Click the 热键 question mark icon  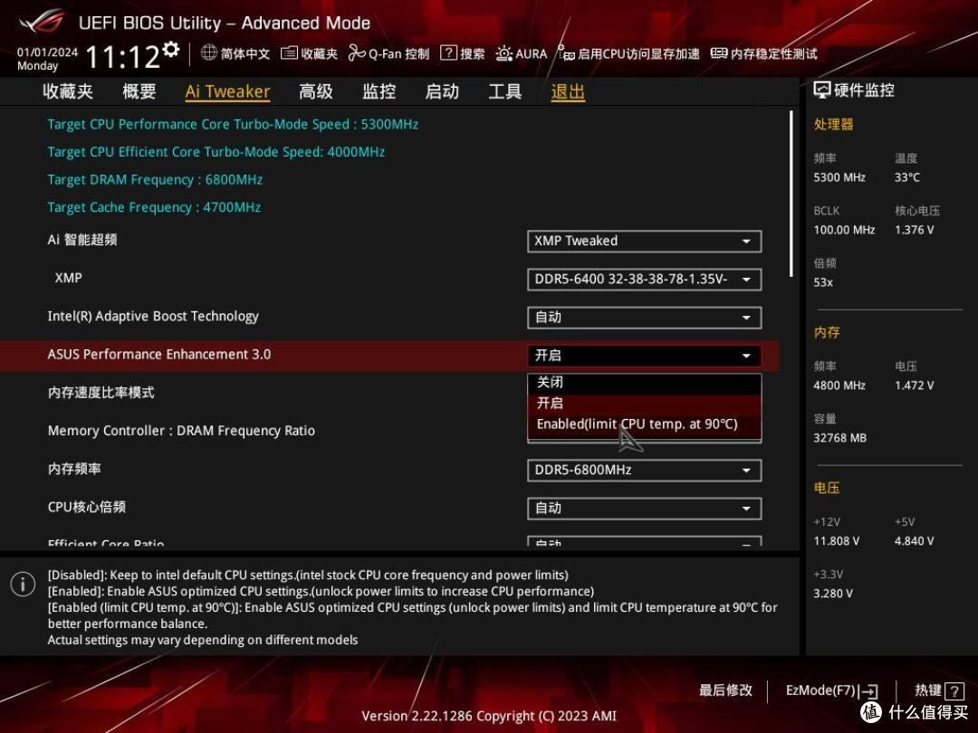coord(954,690)
